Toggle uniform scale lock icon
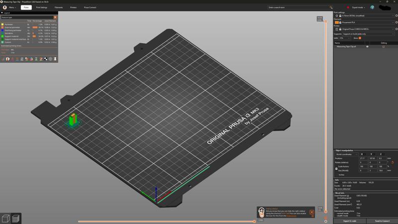This screenshot has width=398, height=224. click(336, 168)
